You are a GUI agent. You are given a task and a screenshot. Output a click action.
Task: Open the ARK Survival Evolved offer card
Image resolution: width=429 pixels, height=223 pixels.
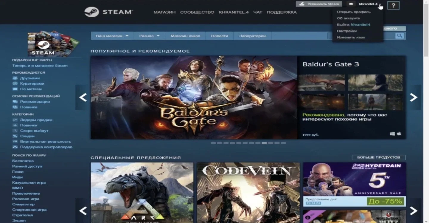142,193
